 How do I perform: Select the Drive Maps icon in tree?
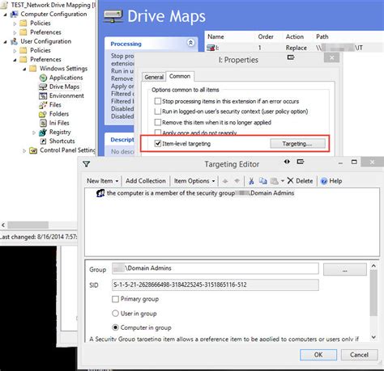click(43, 86)
